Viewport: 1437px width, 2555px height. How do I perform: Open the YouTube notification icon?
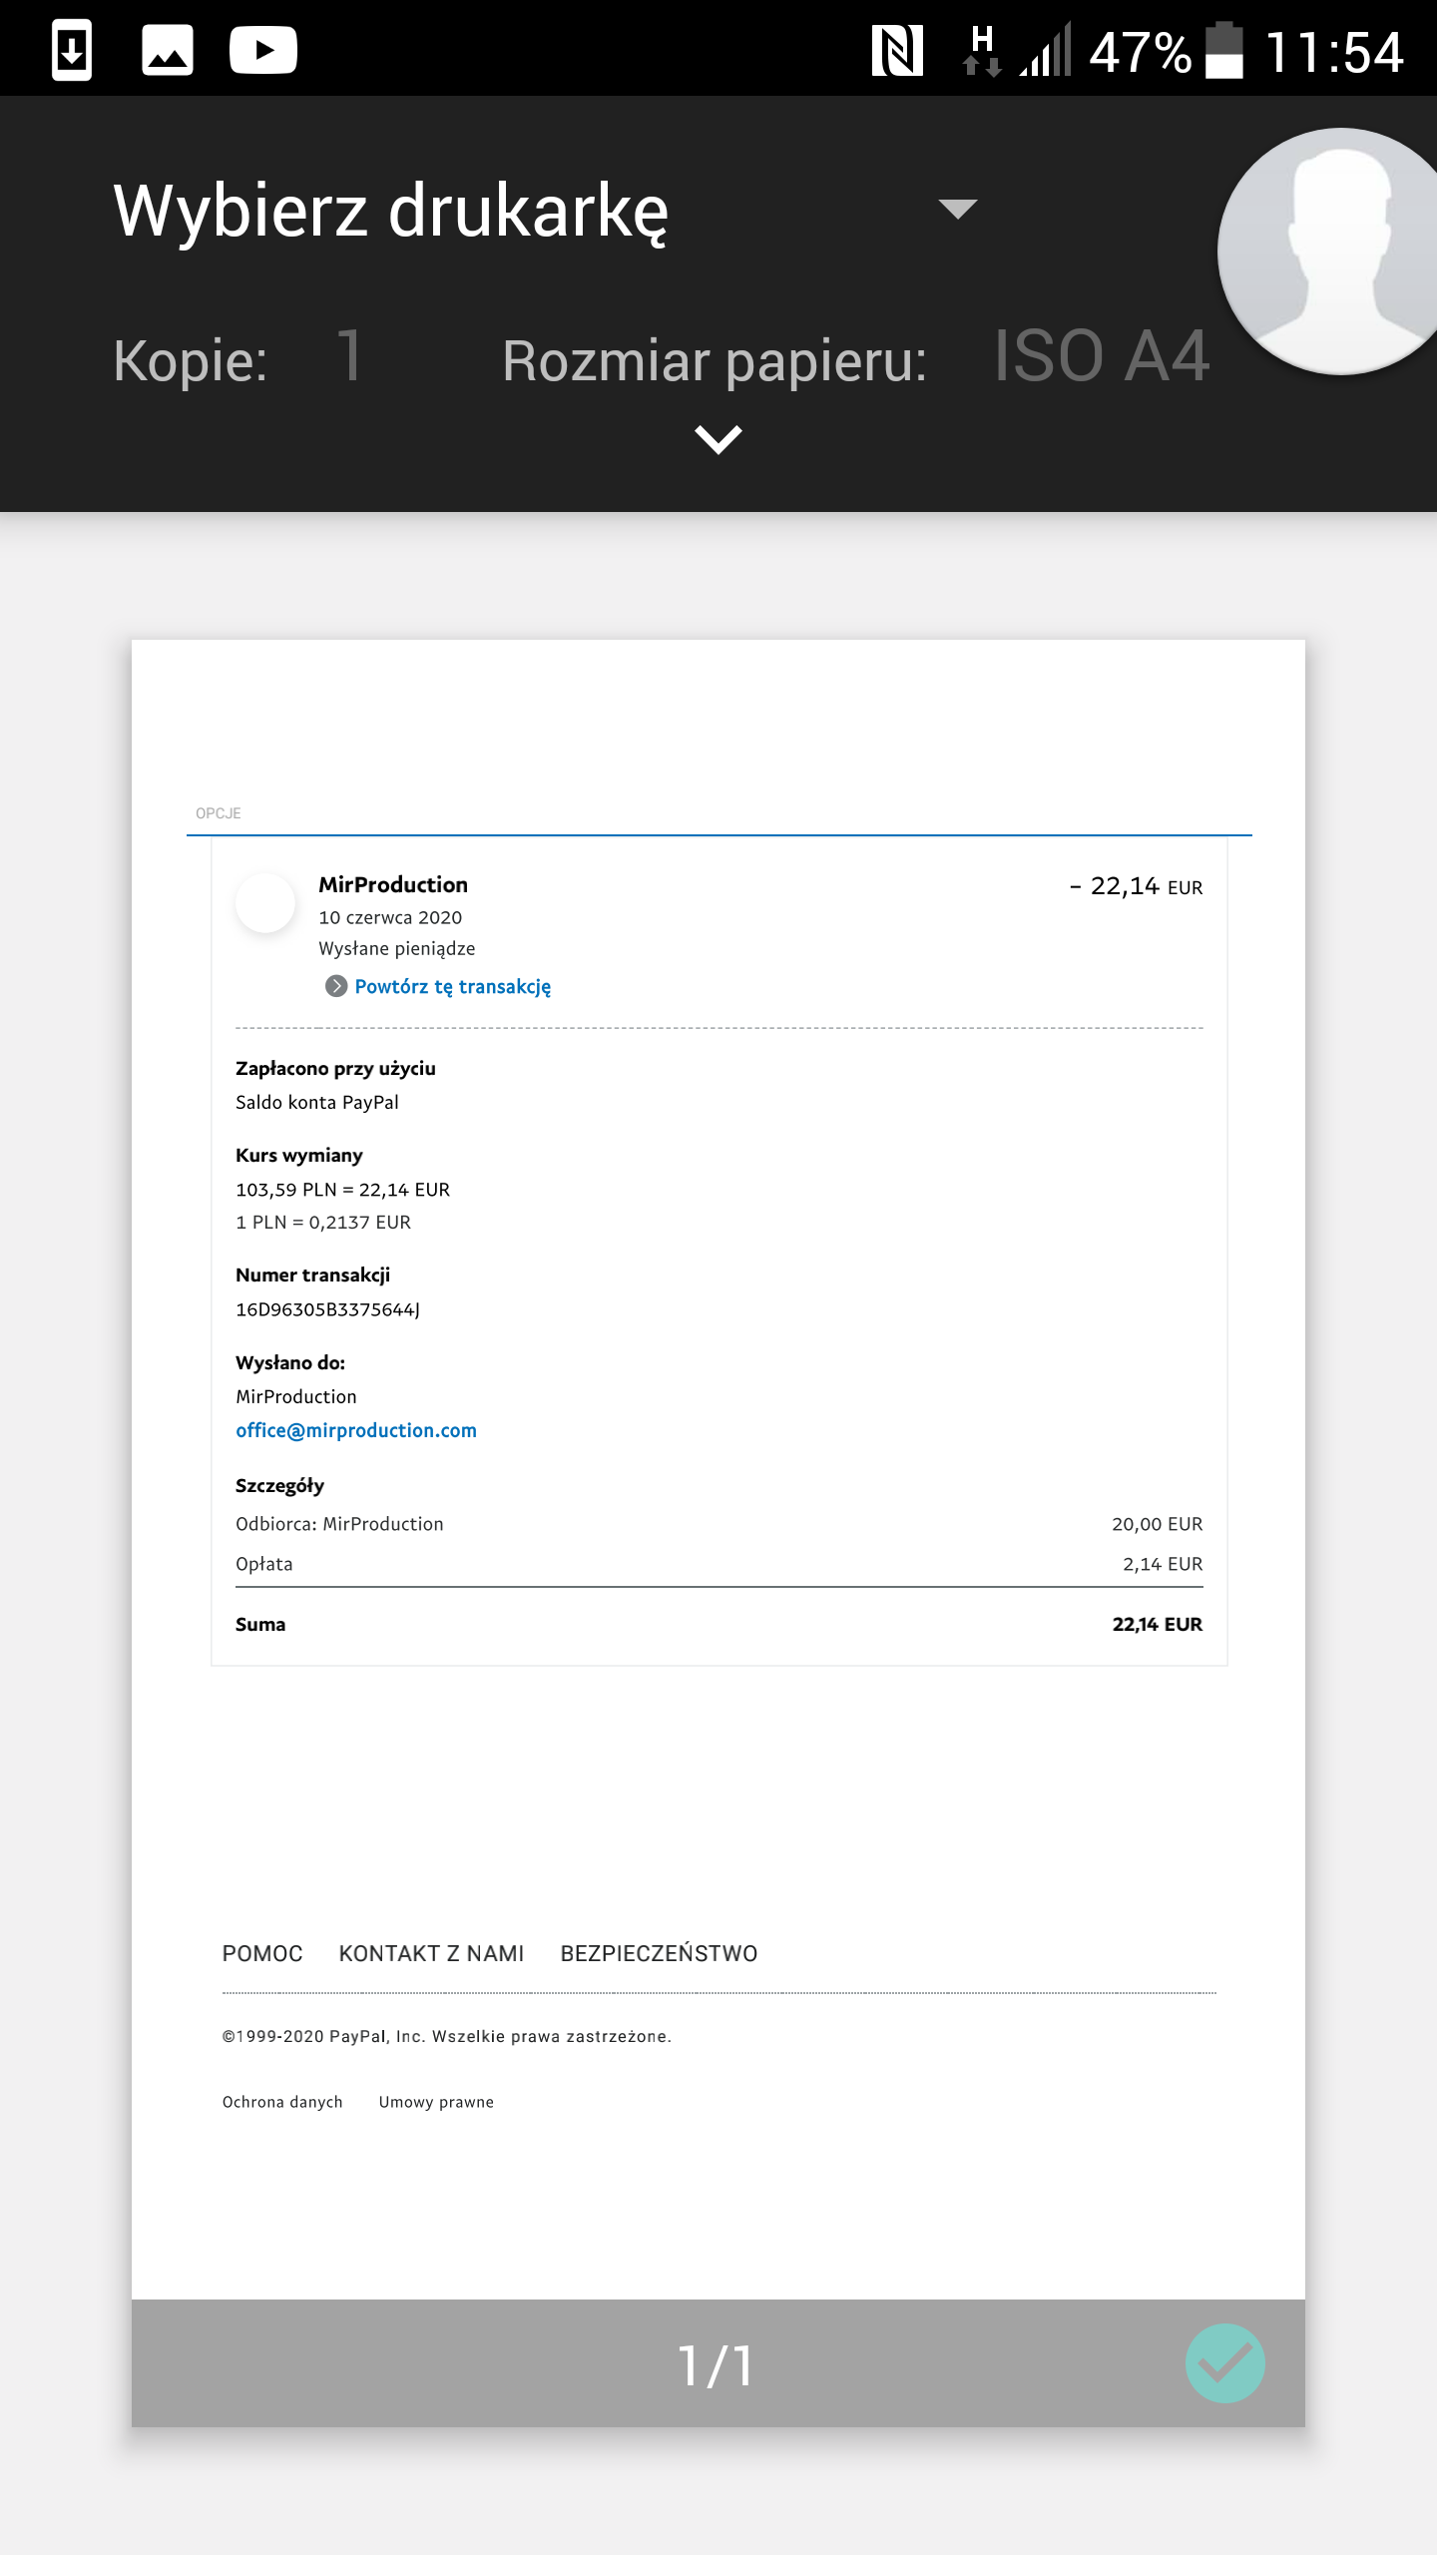263,50
